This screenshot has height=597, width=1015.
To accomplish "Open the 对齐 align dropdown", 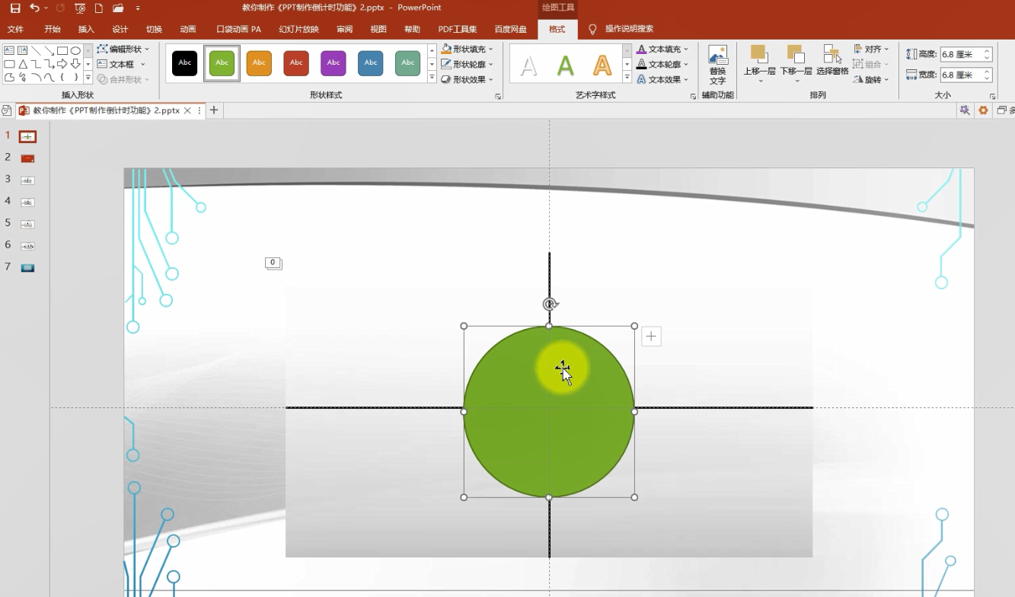I will point(871,49).
